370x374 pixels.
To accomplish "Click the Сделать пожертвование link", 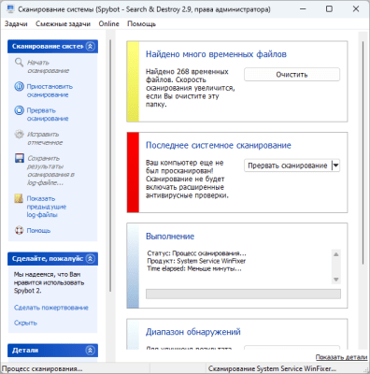I will (x=51, y=308).
